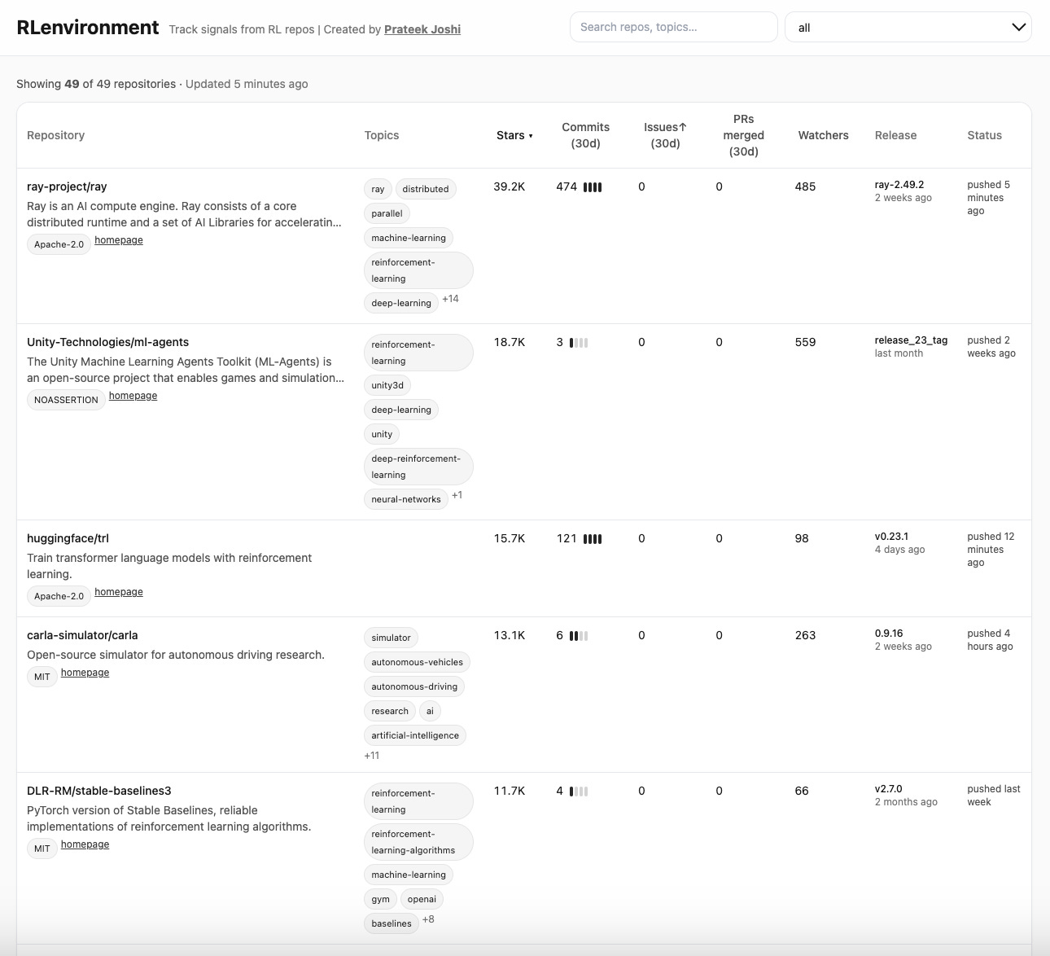Viewport: 1050px width, 956px height.
Task: Open homepage link for huggingface/trl
Action: [119, 592]
